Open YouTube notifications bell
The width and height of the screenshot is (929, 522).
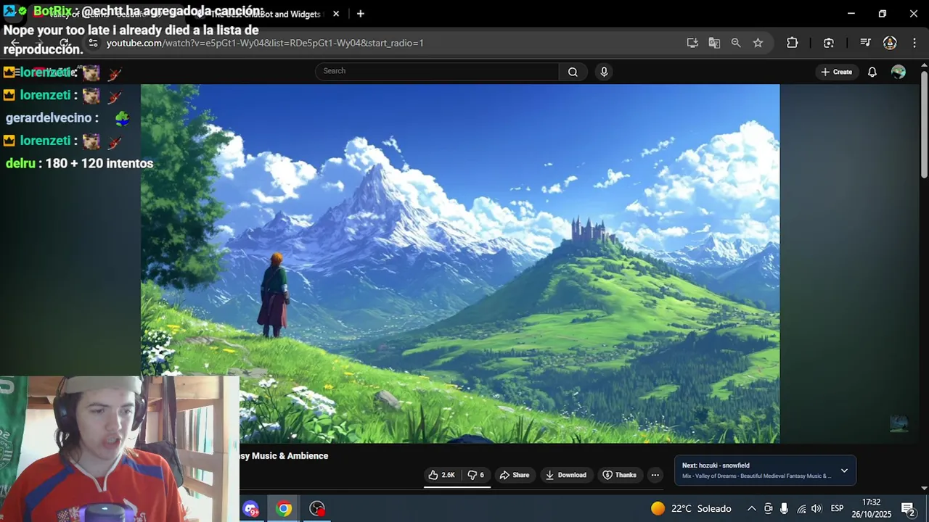872,72
